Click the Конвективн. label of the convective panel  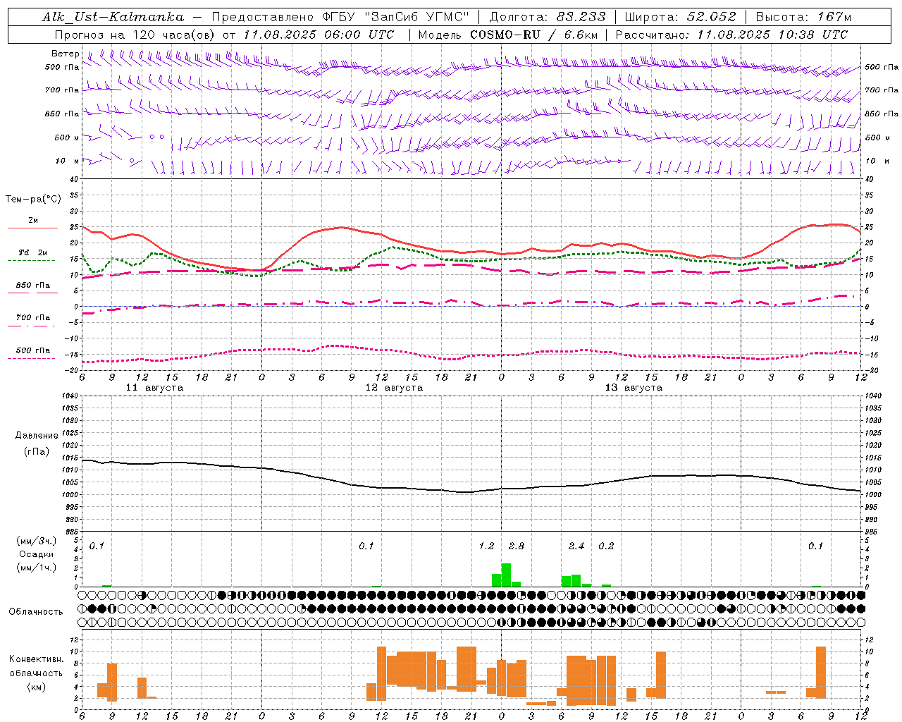point(36,659)
